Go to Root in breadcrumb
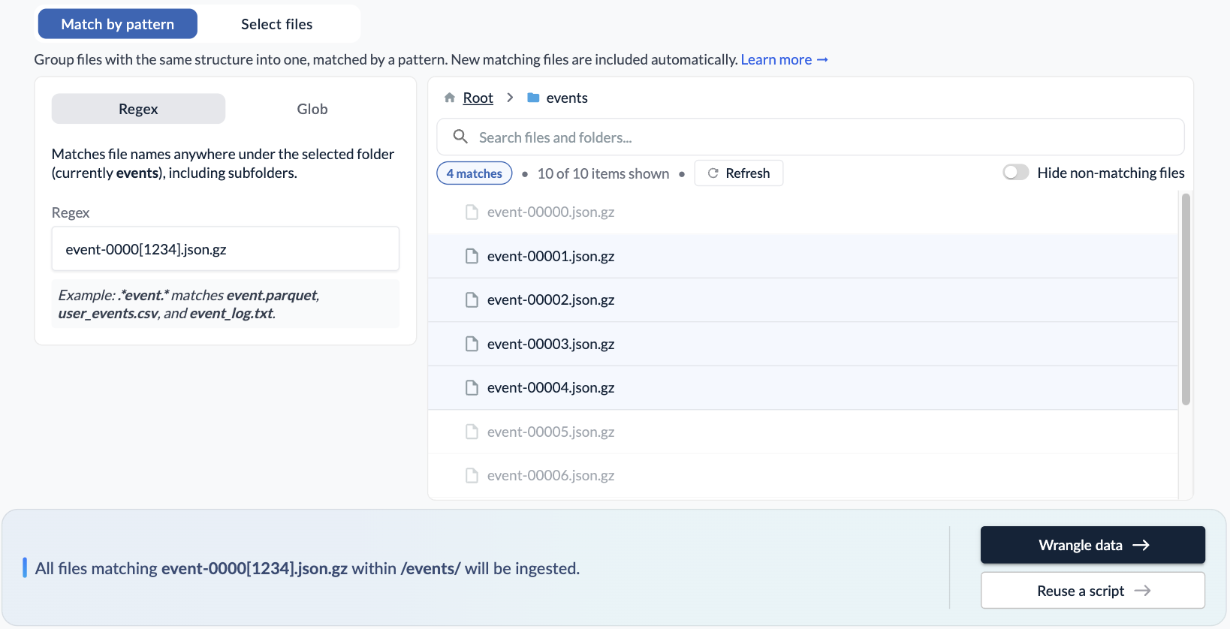This screenshot has width=1230, height=629. [478, 98]
